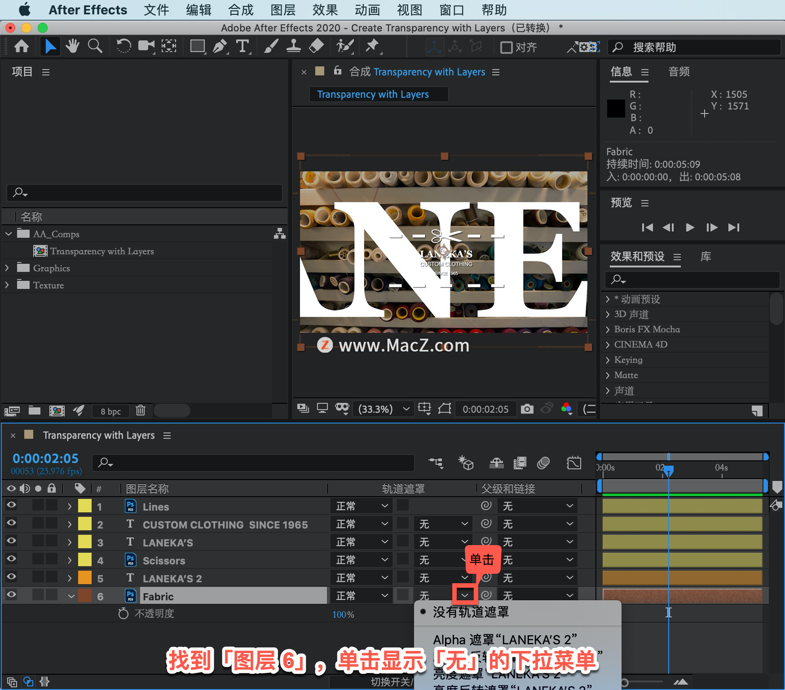Toggle visibility of LANEKA'S 2 layer

[x=12, y=577]
